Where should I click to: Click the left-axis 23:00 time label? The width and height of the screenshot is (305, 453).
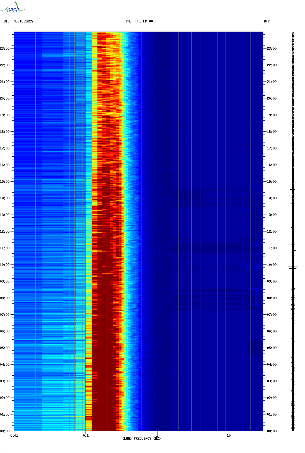click(5, 49)
